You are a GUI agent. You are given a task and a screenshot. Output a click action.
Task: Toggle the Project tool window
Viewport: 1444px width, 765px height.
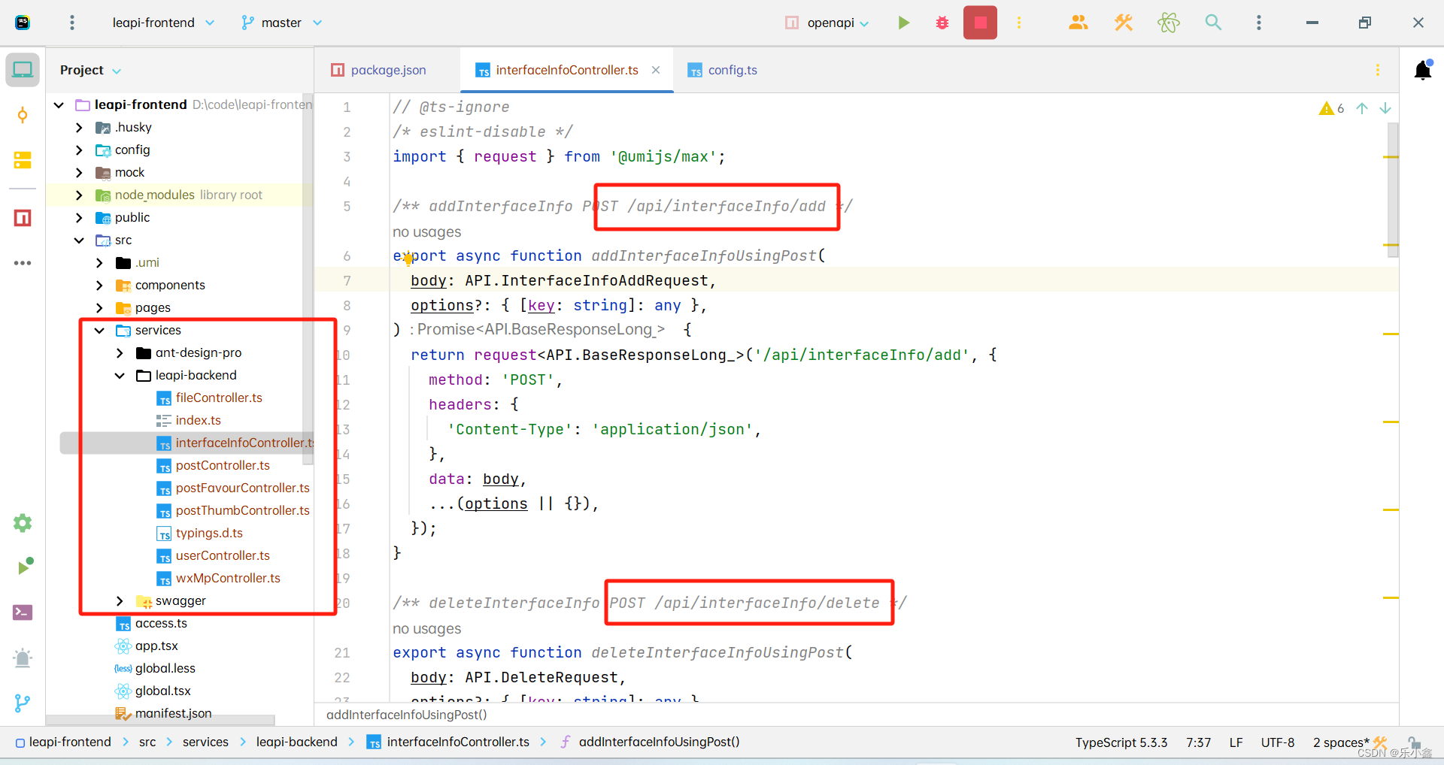(x=23, y=69)
